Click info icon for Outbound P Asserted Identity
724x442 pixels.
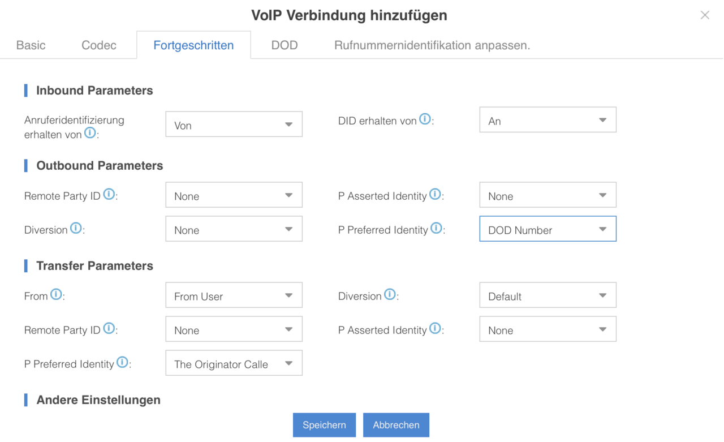435,195
